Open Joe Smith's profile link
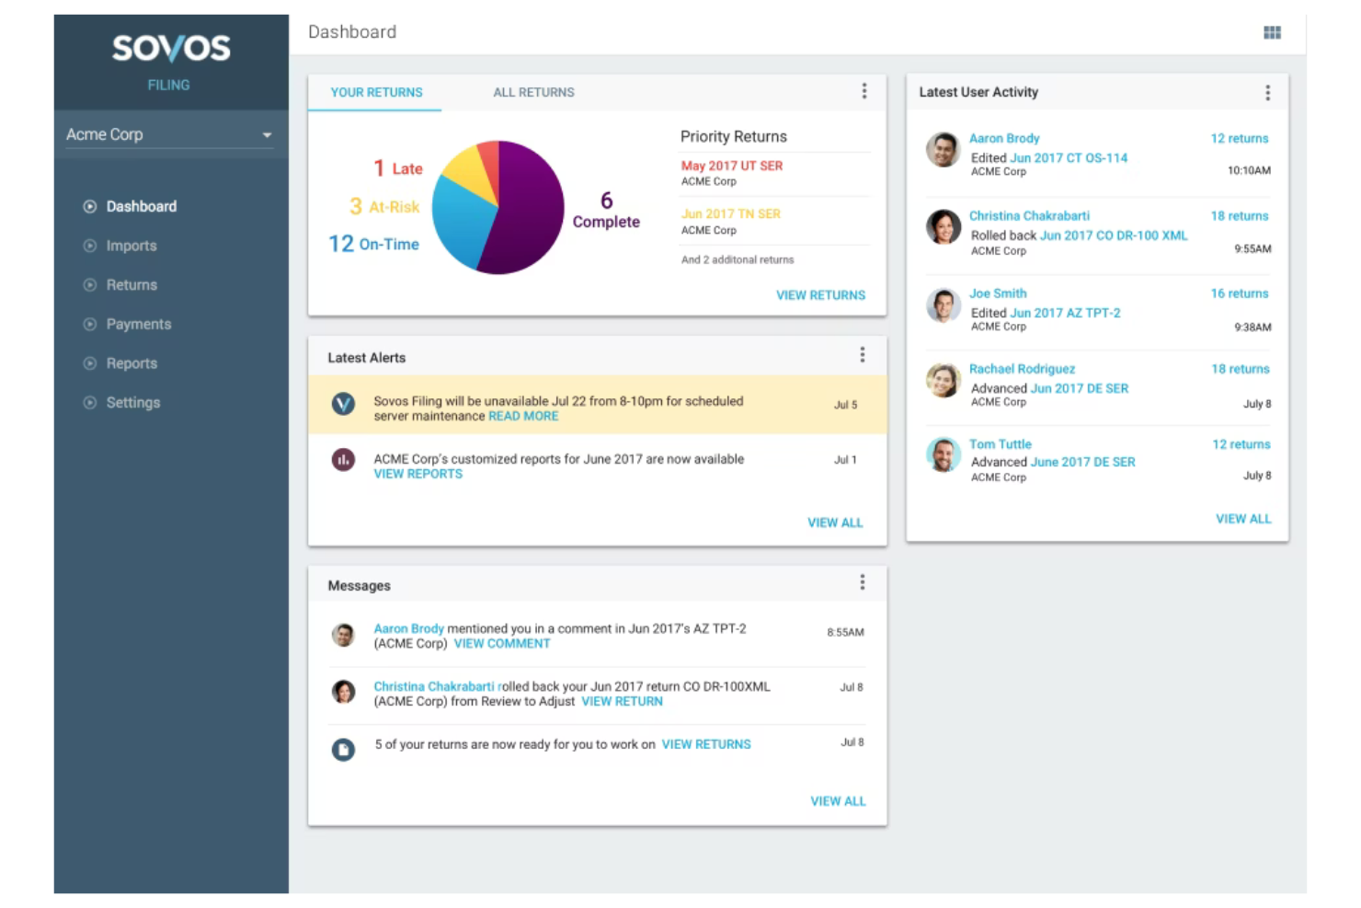Screen dimensions: 1361x908 click(x=998, y=293)
